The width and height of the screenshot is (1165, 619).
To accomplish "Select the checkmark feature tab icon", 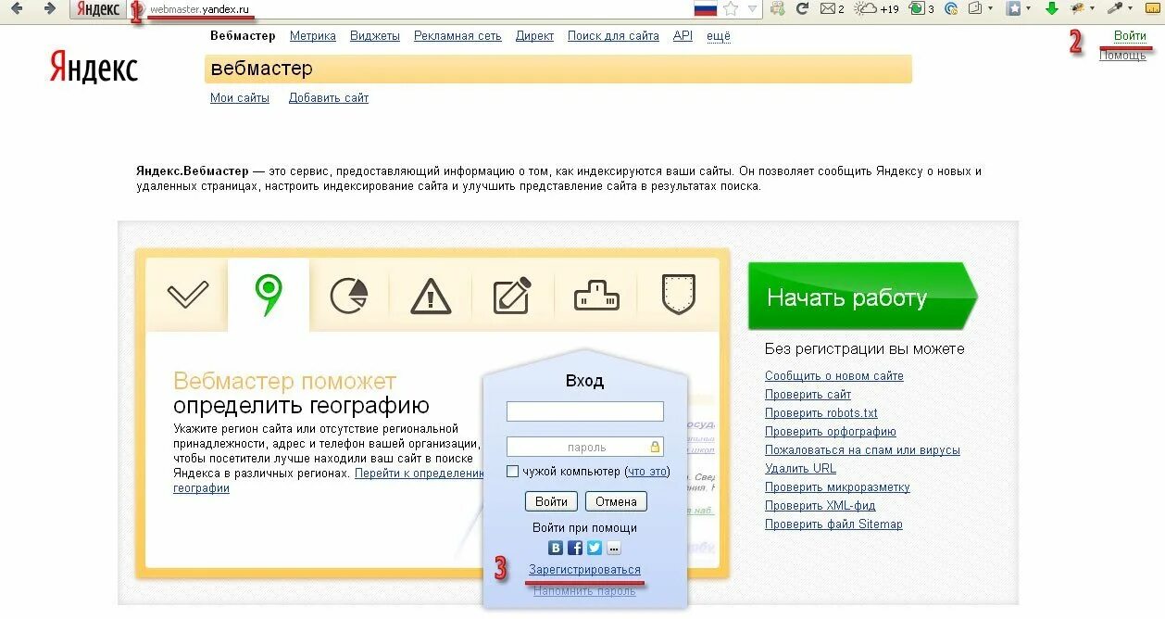I will coord(188,296).
